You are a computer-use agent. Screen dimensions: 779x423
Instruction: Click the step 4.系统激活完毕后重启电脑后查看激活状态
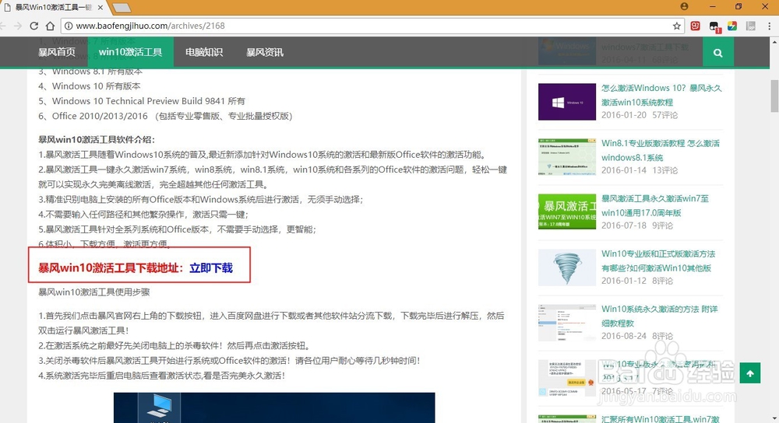(162, 376)
